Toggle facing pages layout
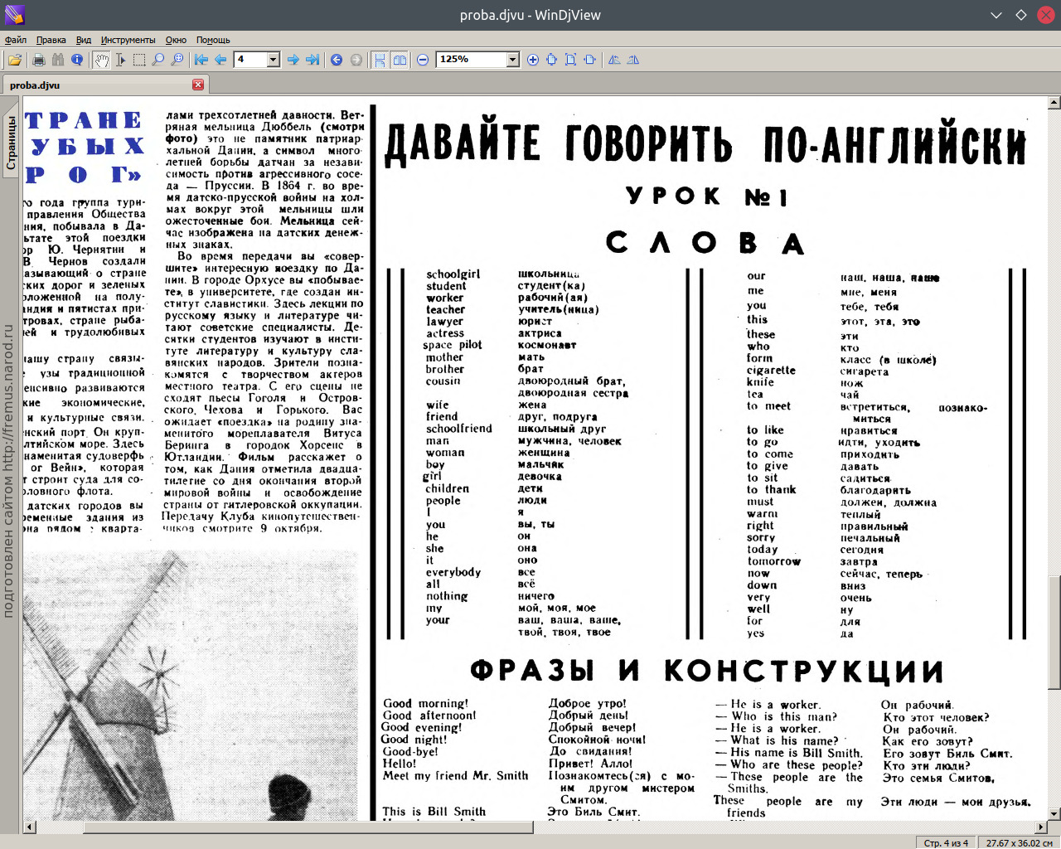 point(400,60)
